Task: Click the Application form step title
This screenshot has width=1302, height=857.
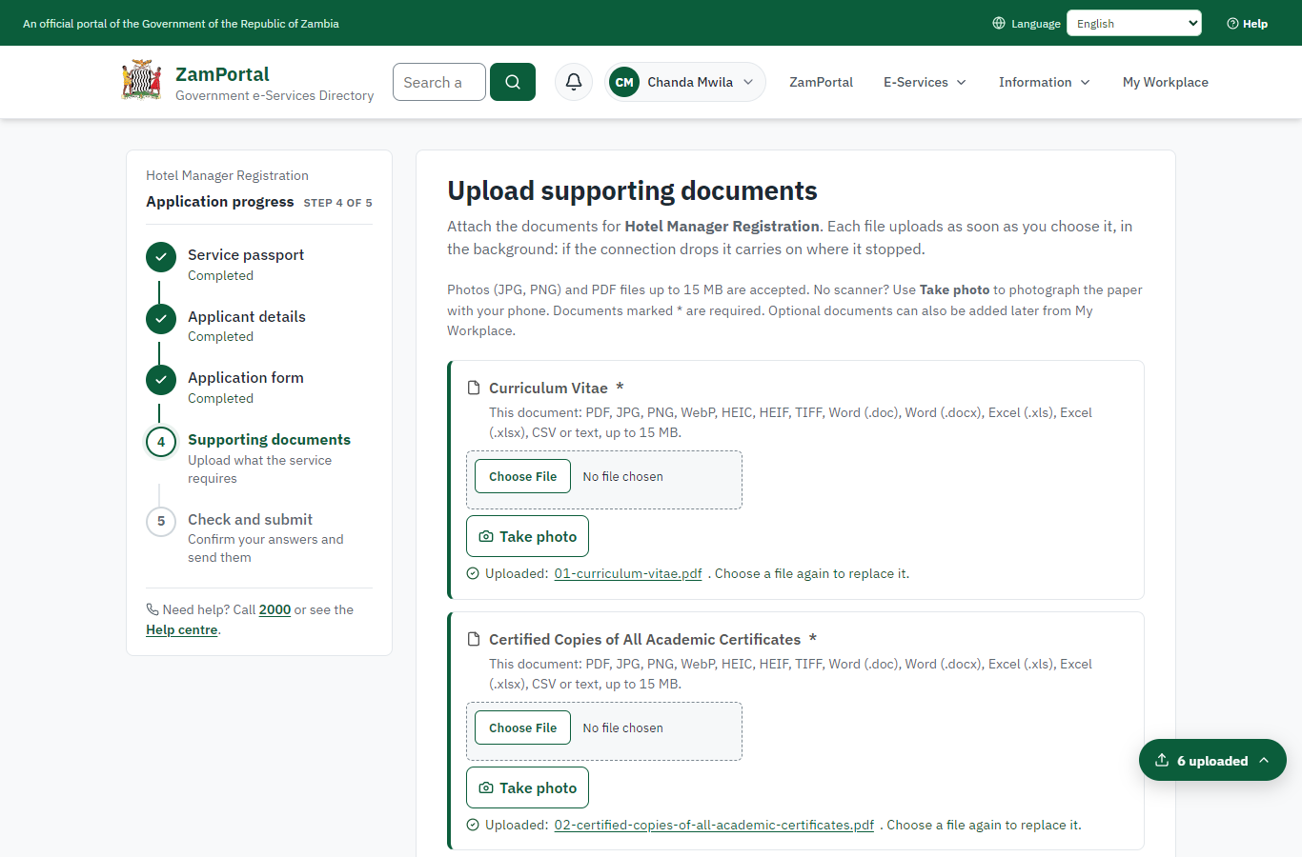Action: tap(246, 377)
